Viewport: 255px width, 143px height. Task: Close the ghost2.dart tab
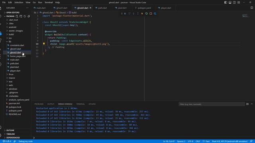pyautogui.click(x=90, y=8)
